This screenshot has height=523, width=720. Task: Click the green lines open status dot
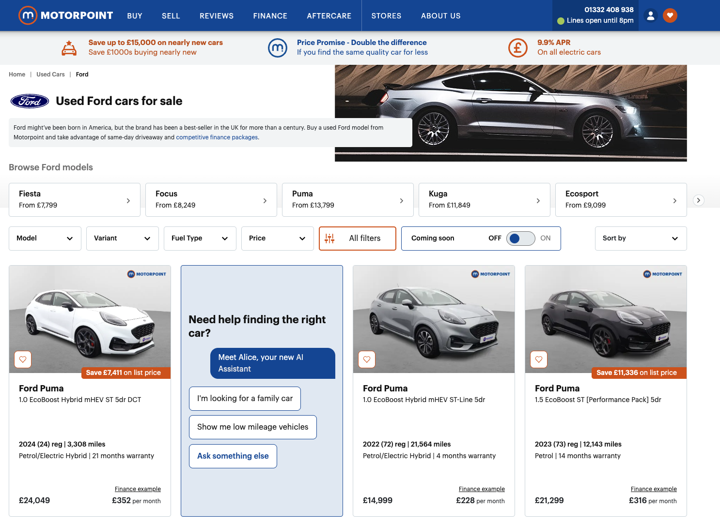(561, 21)
